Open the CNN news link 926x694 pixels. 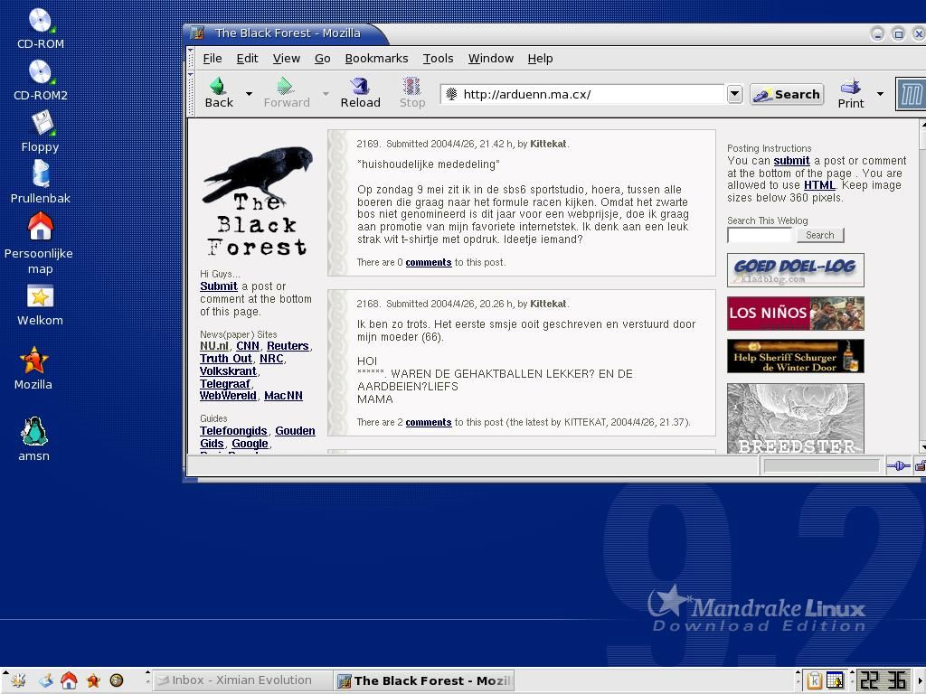[x=248, y=346]
